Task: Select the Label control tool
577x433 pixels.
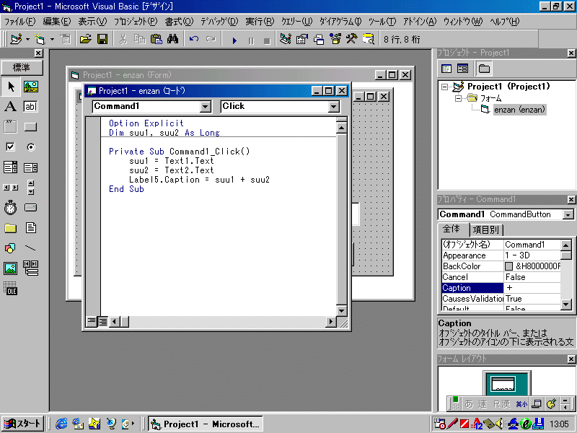Action: click(11, 106)
